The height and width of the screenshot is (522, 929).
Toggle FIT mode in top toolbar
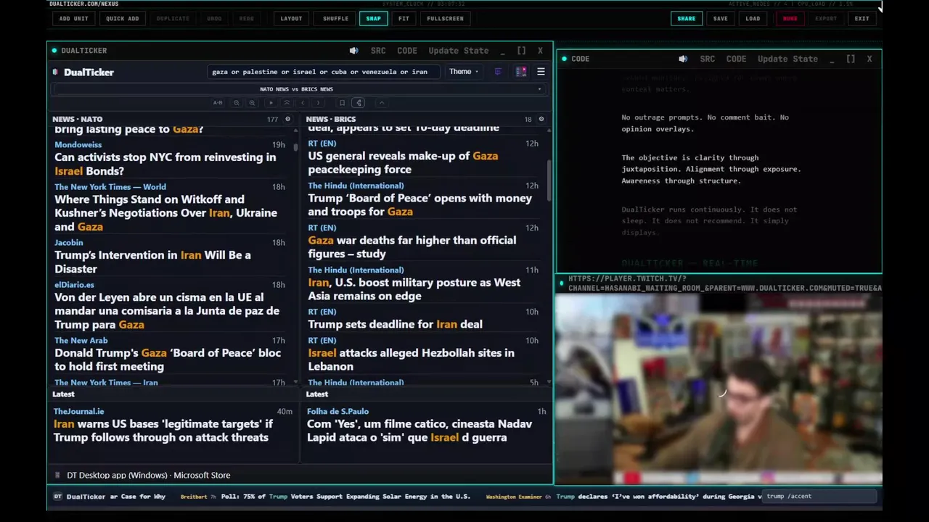coord(404,18)
